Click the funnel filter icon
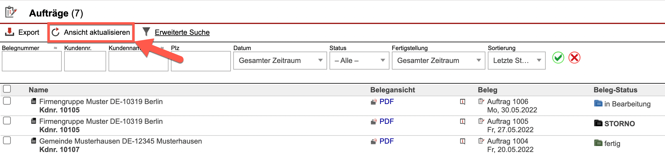 (146, 31)
